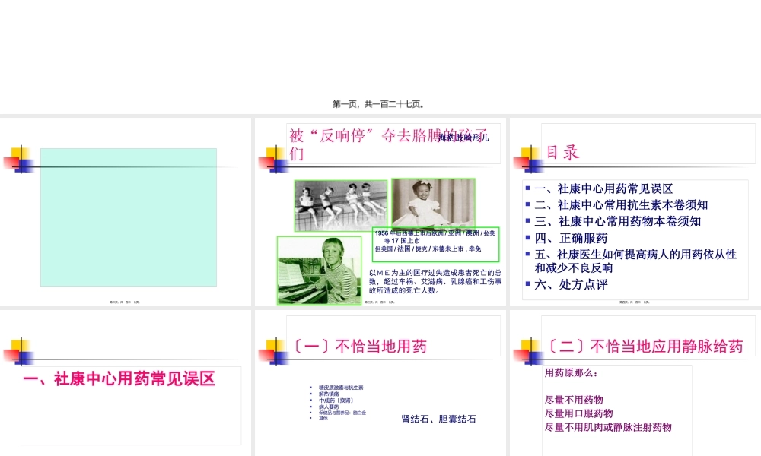Open the 不恰当地用药 slide
Viewport: 761px width, 456px height.
tap(380, 380)
